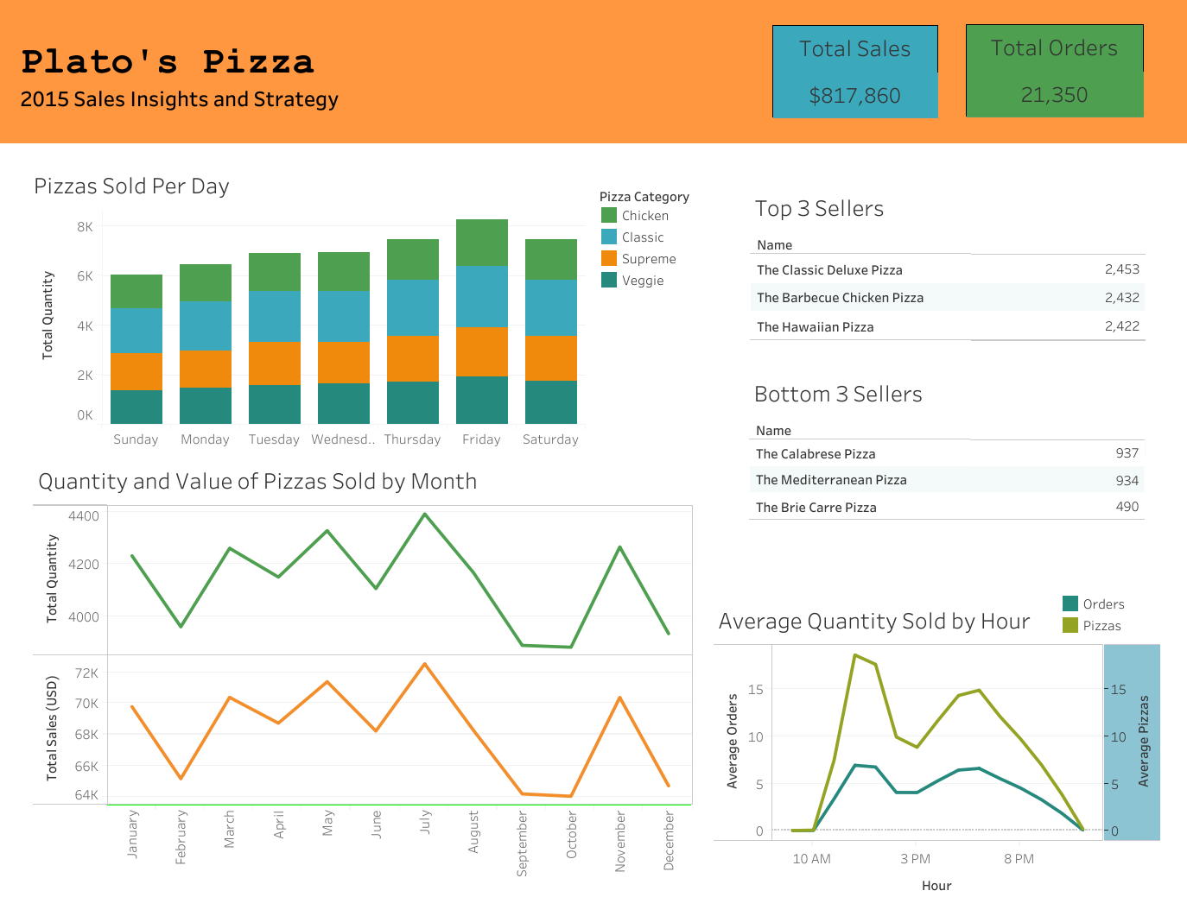Click the Monday axis label

tap(205, 439)
